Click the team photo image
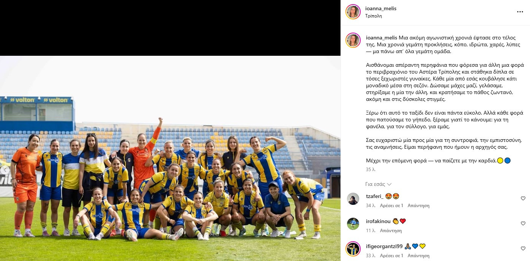Screen dimensions: 530x261 click(170, 158)
